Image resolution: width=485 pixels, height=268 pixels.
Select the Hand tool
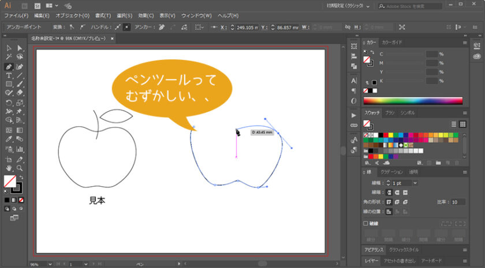click(9, 168)
